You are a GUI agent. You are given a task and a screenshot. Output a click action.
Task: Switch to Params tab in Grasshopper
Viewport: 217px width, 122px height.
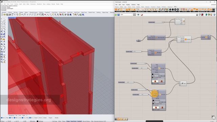coord(117,7)
